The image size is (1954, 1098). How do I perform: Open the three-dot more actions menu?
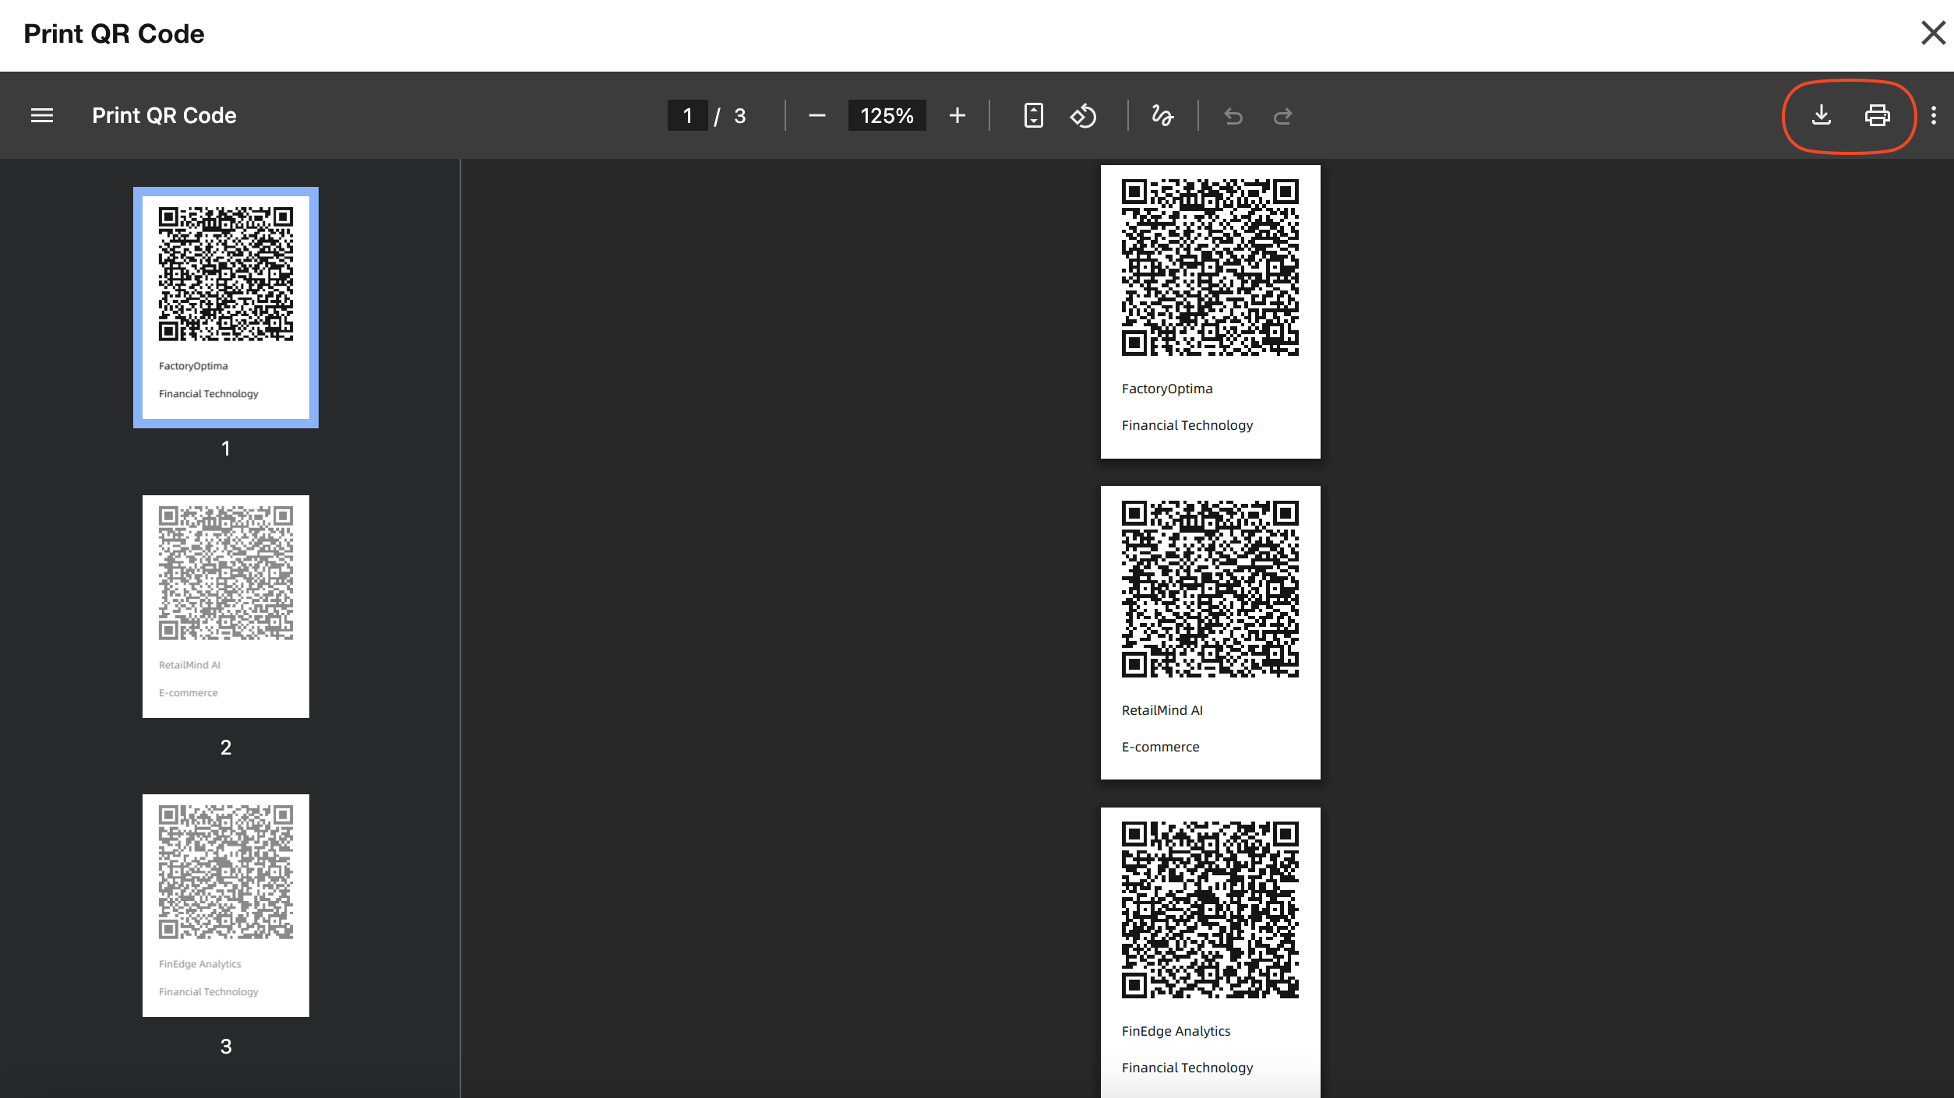[1934, 116]
